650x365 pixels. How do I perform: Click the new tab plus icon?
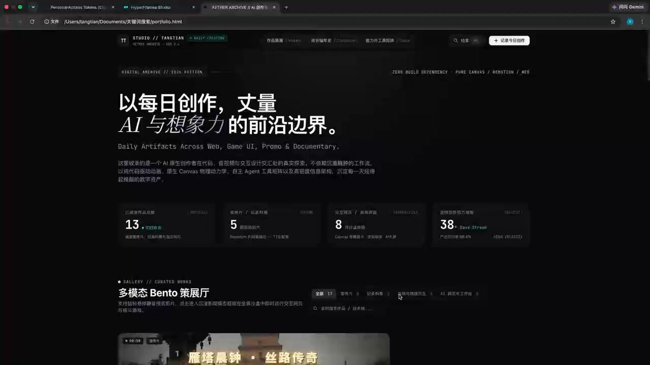coord(286,8)
